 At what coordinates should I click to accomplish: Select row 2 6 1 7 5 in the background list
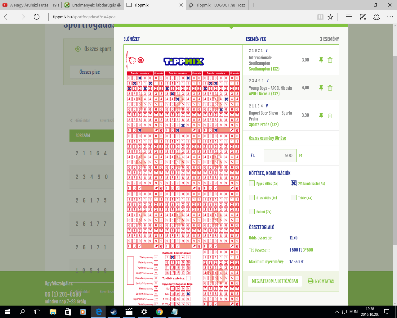(x=92, y=201)
